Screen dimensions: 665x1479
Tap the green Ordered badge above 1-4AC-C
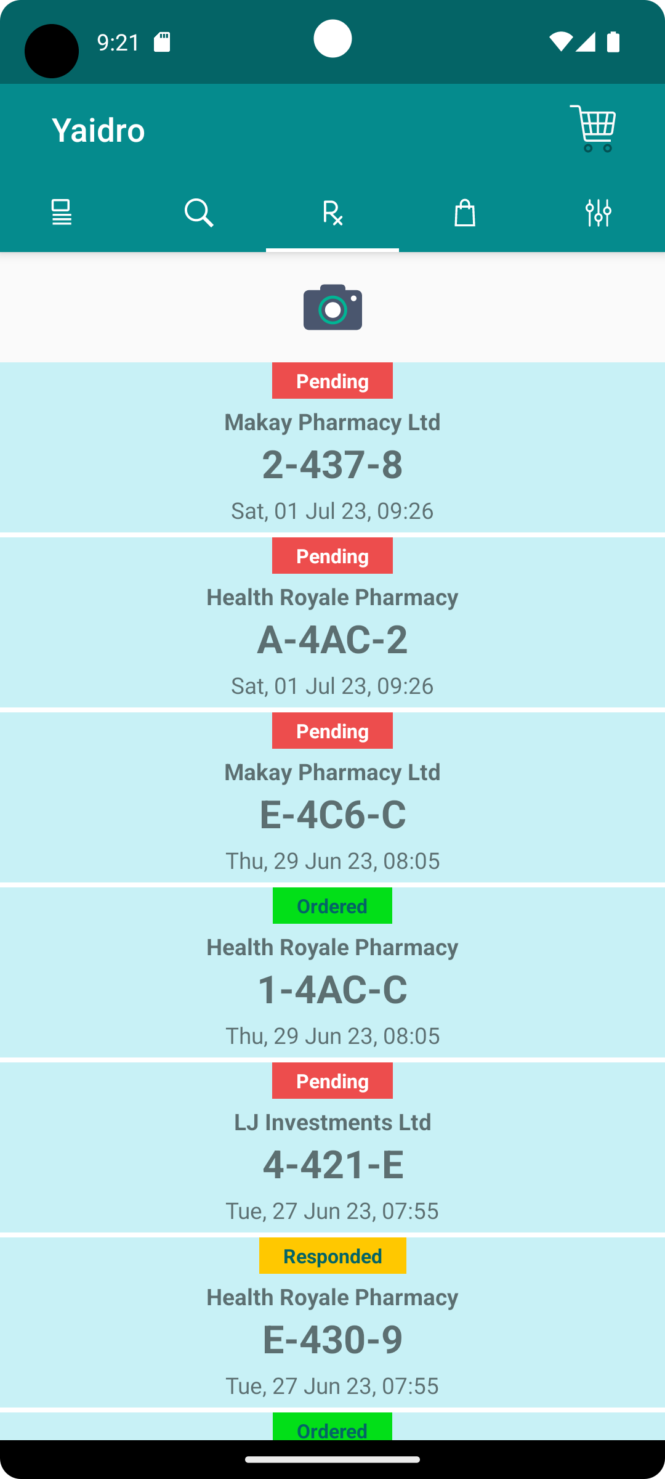(332, 906)
